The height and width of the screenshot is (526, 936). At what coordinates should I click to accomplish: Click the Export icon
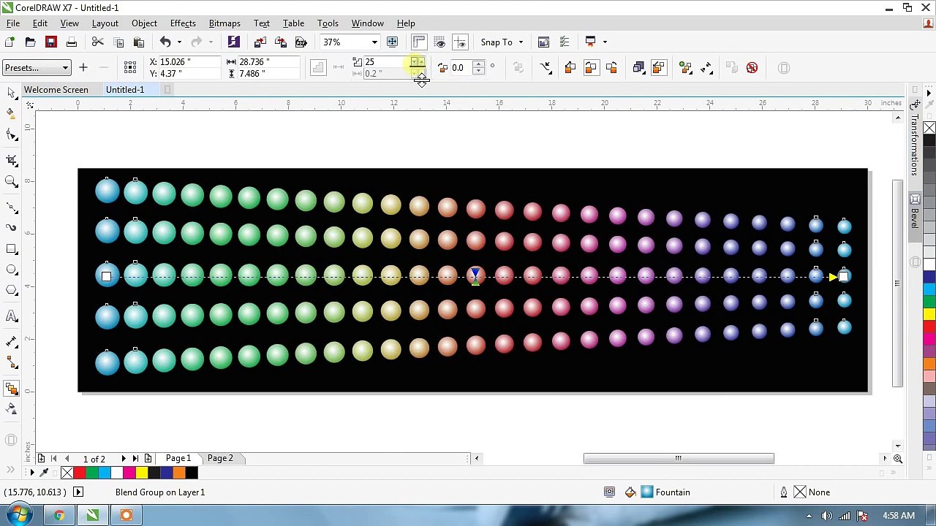tap(281, 42)
